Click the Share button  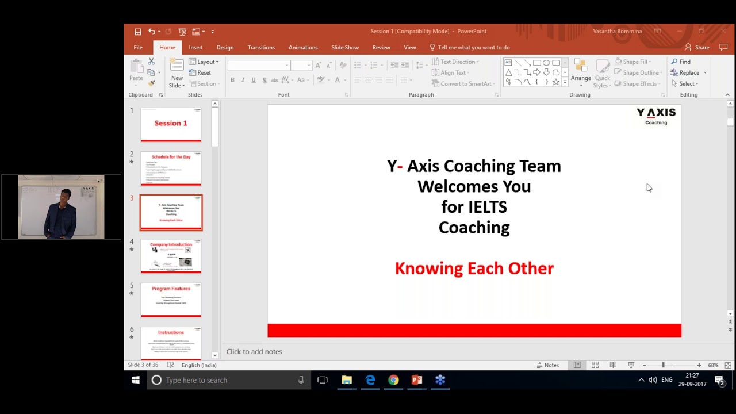coord(697,48)
